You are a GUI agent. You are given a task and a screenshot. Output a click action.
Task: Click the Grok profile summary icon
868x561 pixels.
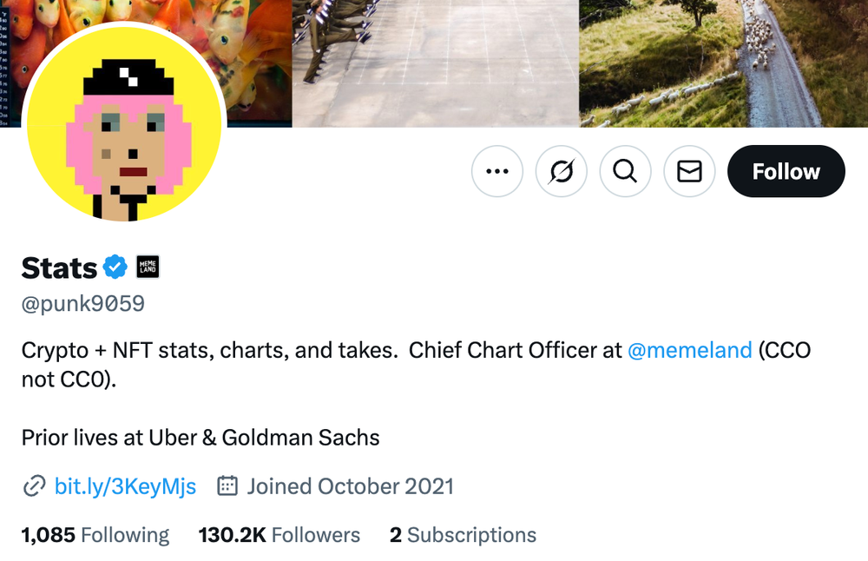click(x=562, y=172)
